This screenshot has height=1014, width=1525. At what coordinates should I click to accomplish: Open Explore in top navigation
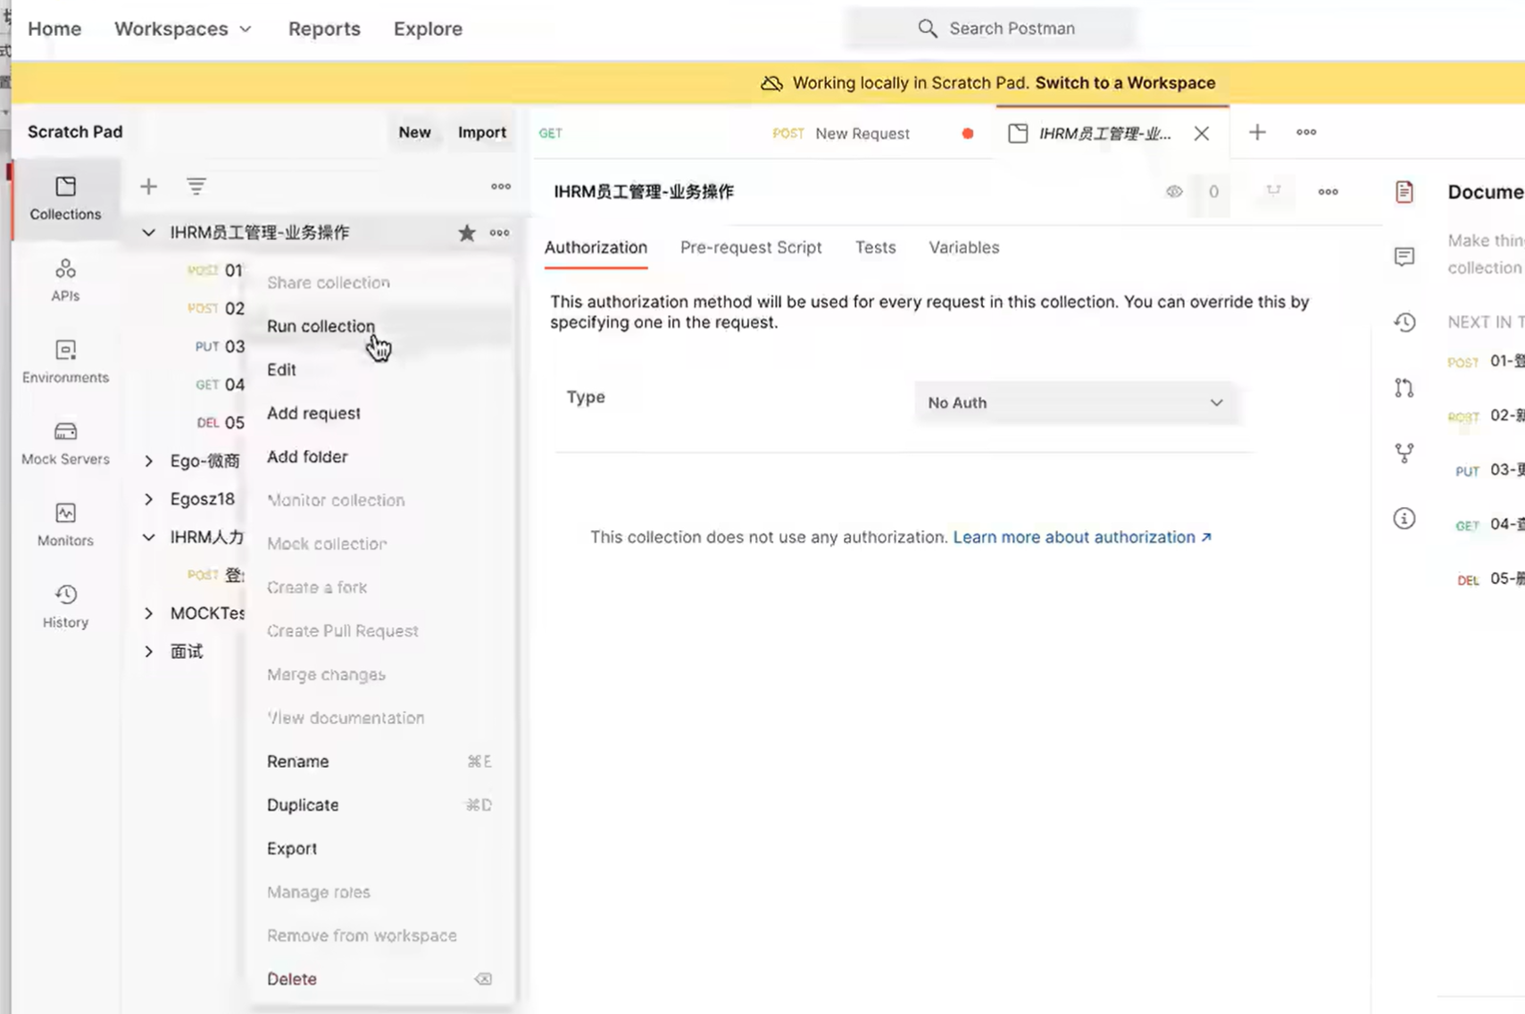point(428,29)
